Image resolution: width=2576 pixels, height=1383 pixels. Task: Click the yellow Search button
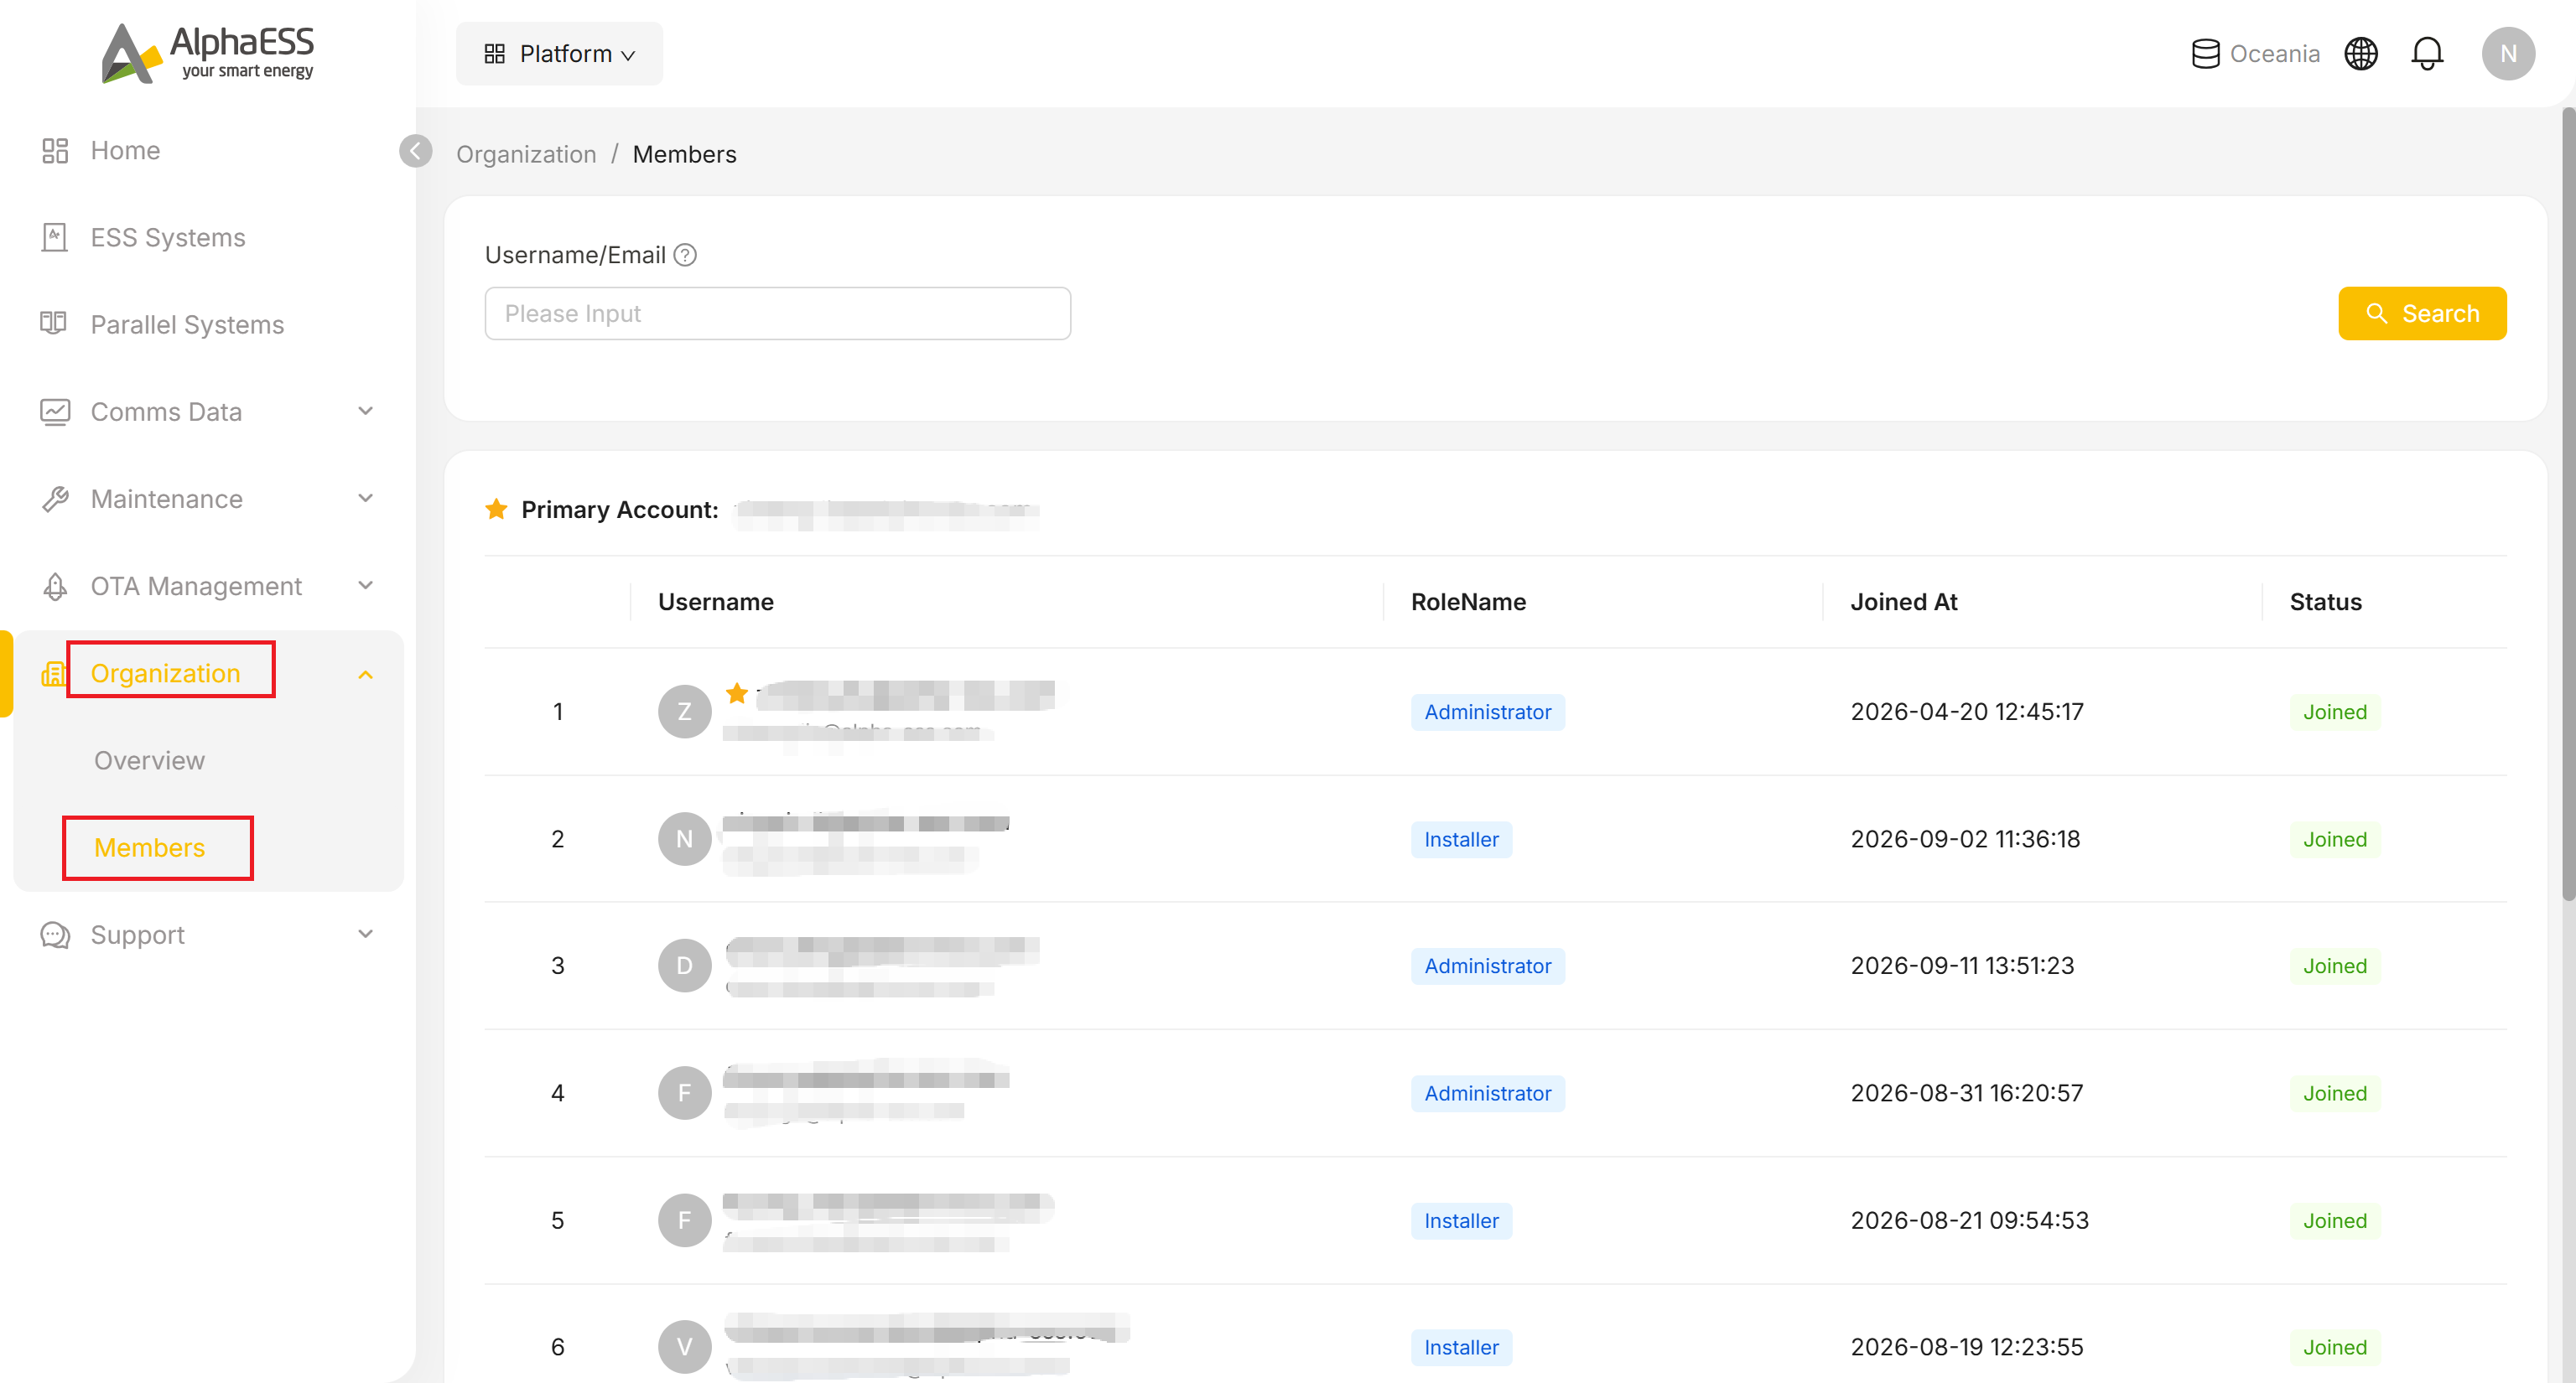(2422, 313)
